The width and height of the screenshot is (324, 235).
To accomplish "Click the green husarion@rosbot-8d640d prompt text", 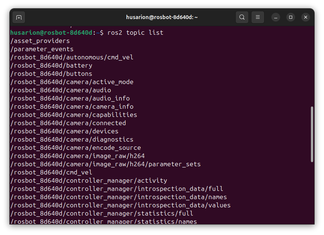I will coord(51,33).
